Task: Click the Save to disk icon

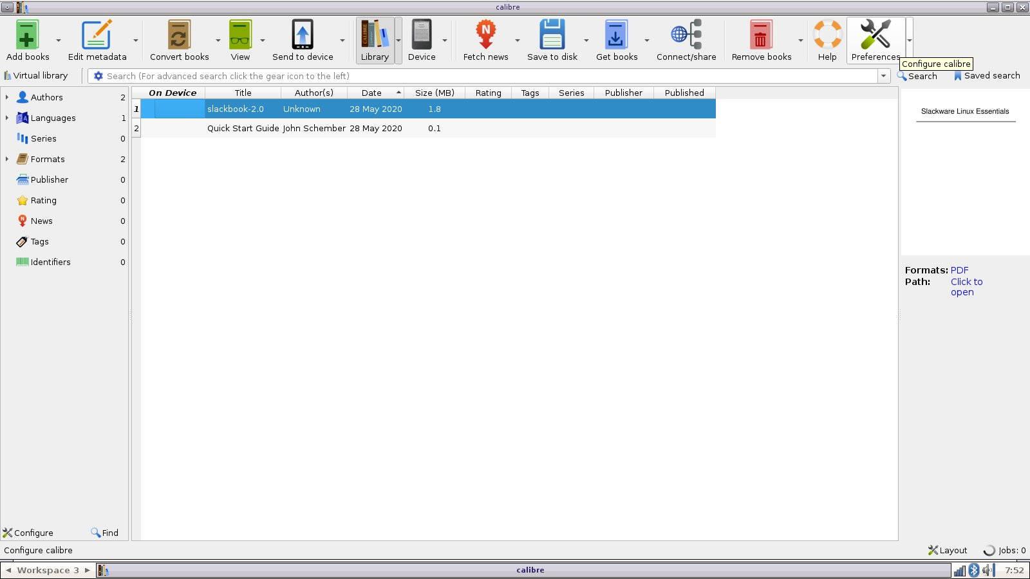Action: (552, 35)
